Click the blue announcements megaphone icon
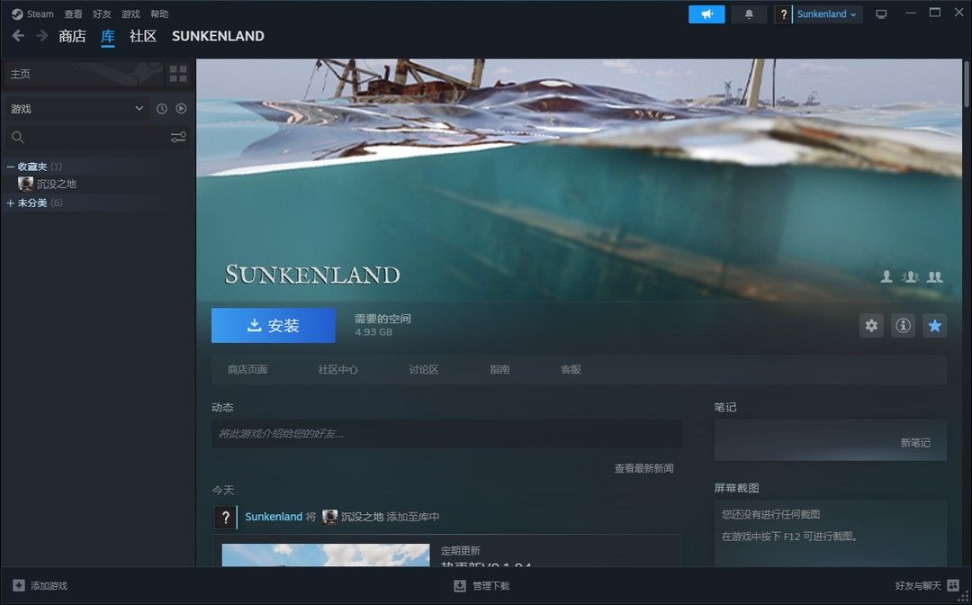 [x=706, y=14]
